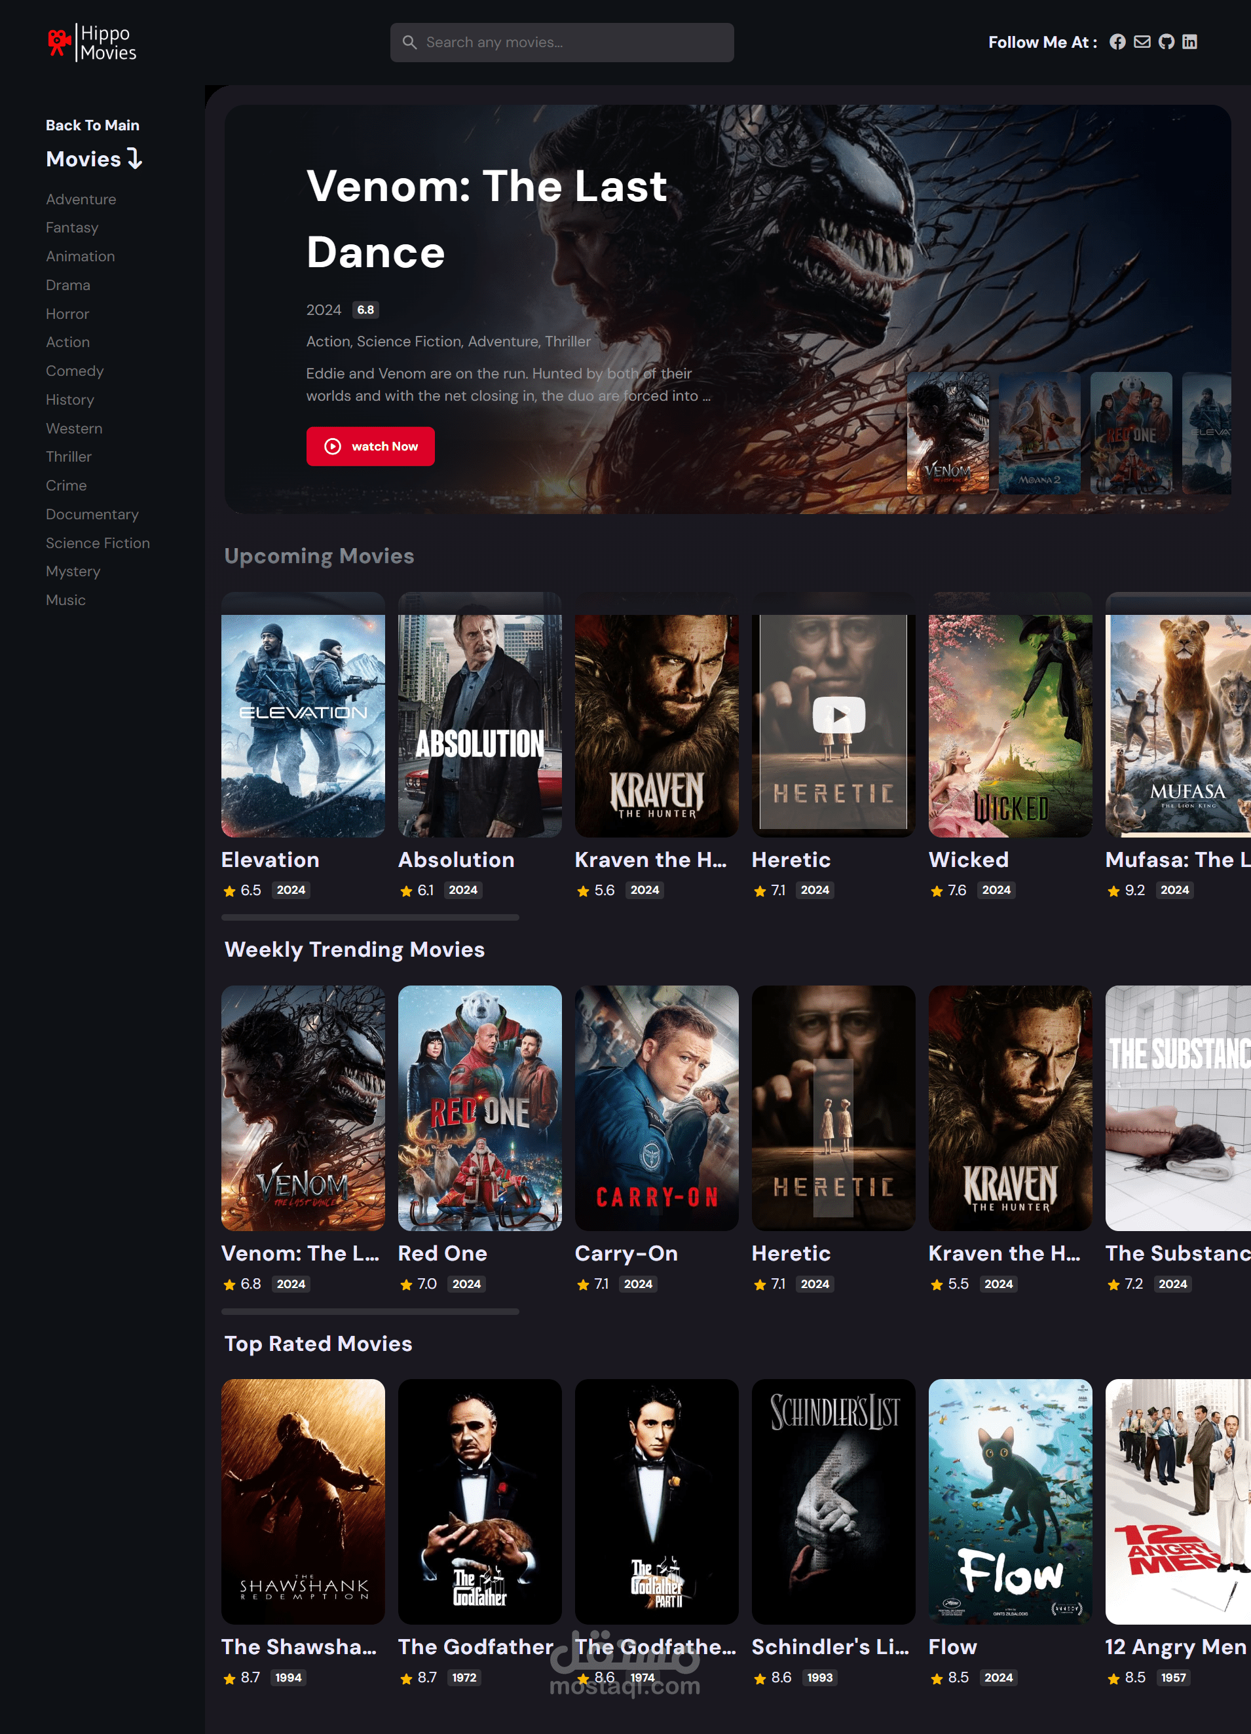This screenshot has width=1251, height=1734.
Task: Select the Comedy genre
Action: pos(75,371)
